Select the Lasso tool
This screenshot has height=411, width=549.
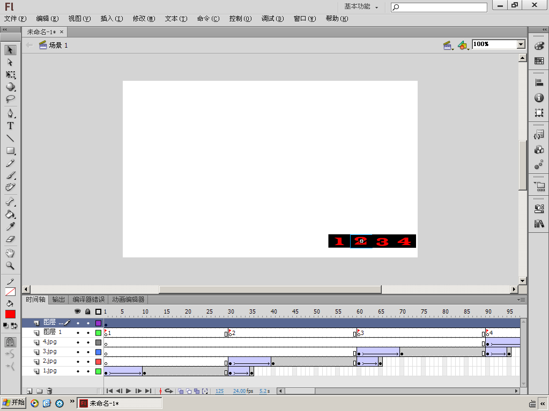point(10,99)
